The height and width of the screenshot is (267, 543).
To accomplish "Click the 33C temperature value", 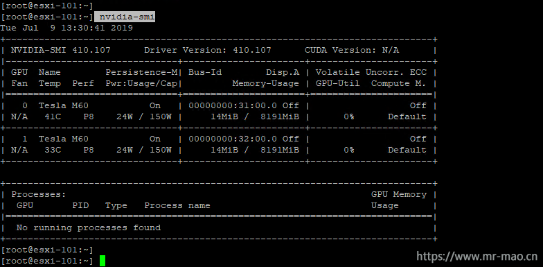I will [x=53, y=150].
